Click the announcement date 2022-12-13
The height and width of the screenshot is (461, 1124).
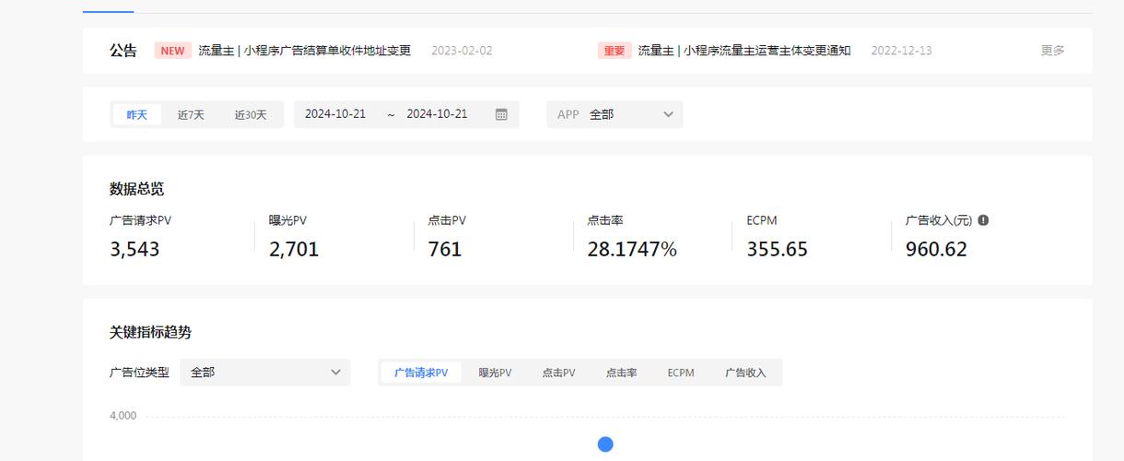tap(901, 51)
